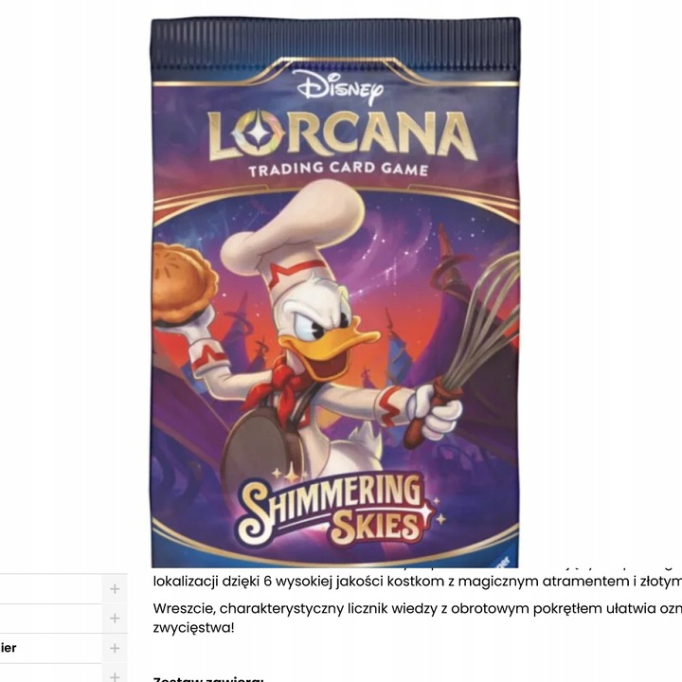Screen dimensions: 682x682
Task: Click the Shimmering Skies set logo
Action: point(337,510)
